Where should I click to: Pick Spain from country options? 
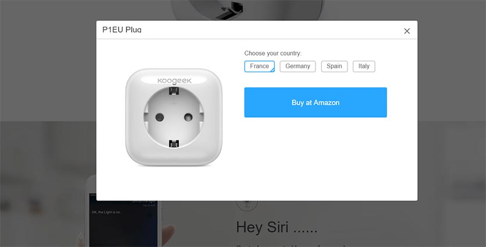pyautogui.click(x=334, y=66)
